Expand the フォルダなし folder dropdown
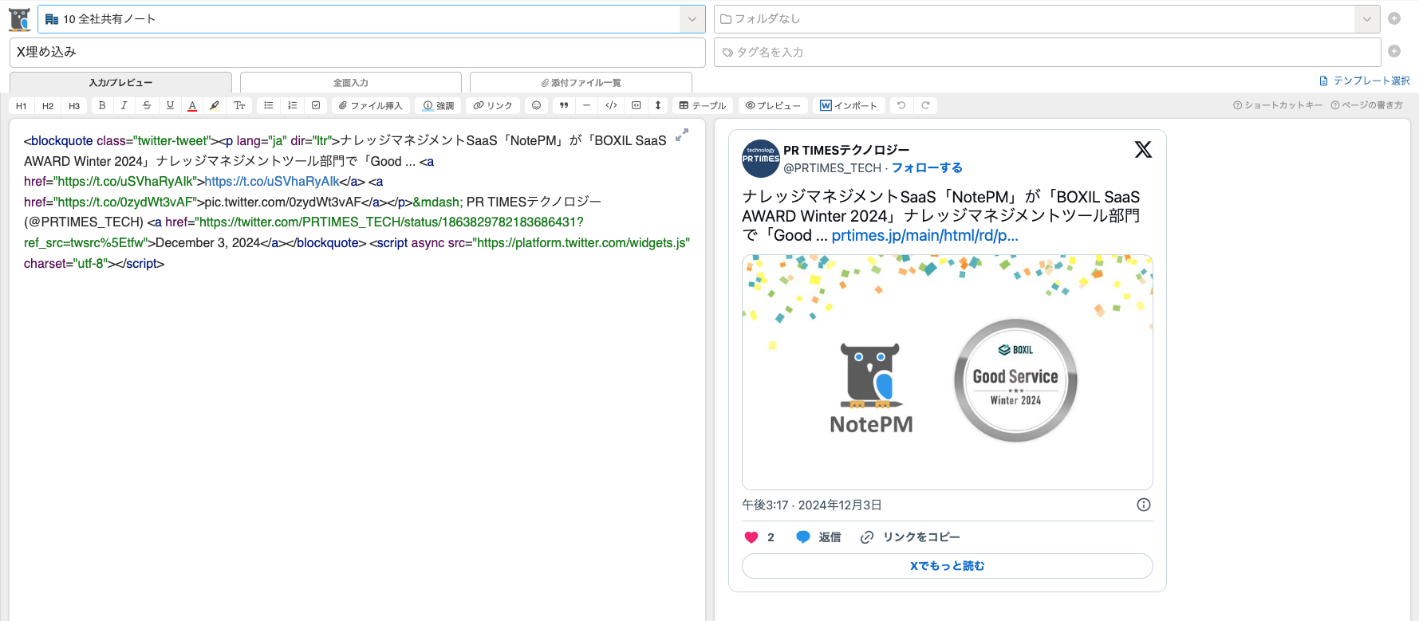The width and height of the screenshot is (1419, 621). point(1366,19)
